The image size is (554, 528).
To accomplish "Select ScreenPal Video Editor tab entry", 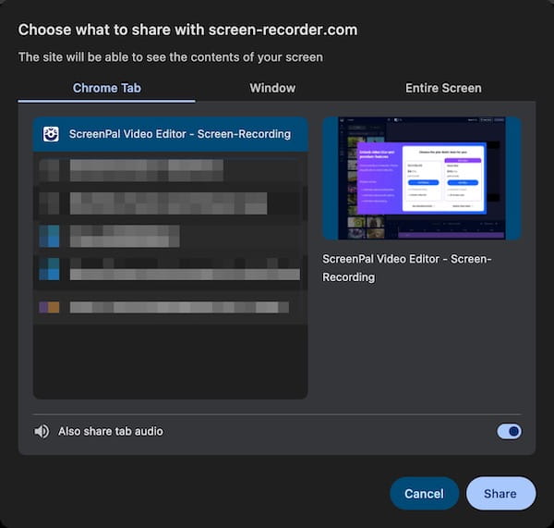I will pyautogui.click(x=170, y=134).
